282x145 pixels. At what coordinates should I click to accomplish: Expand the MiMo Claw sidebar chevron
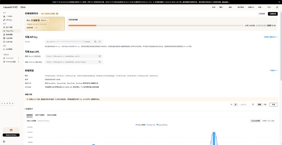(19, 58)
